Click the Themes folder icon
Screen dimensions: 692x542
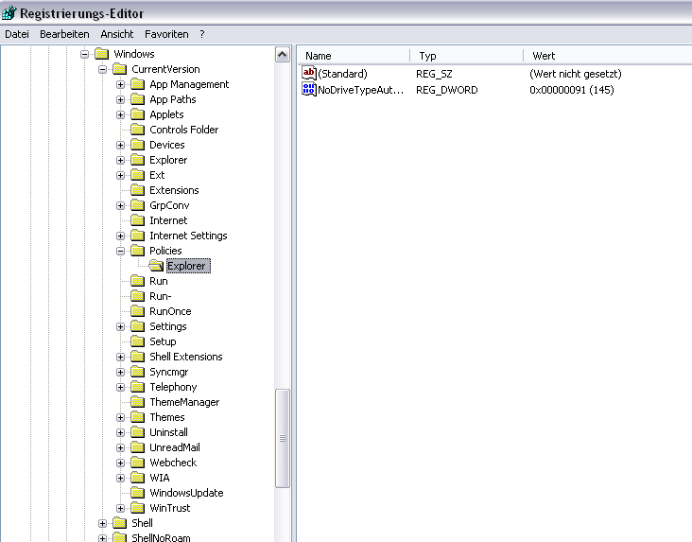coord(138,417)
